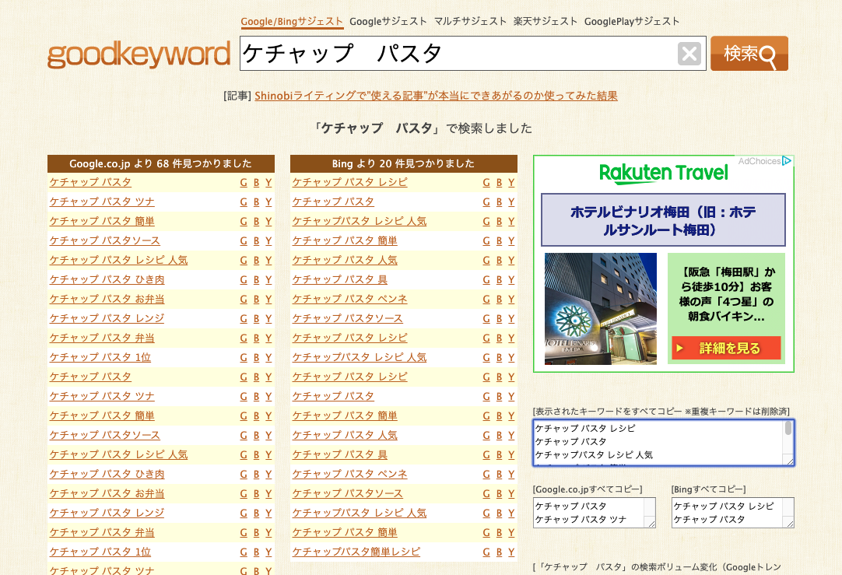Open the keyword link ケチャップ パスタ お弁当
The height and width of the screenshot is (575, 842).
click(107, 298)
